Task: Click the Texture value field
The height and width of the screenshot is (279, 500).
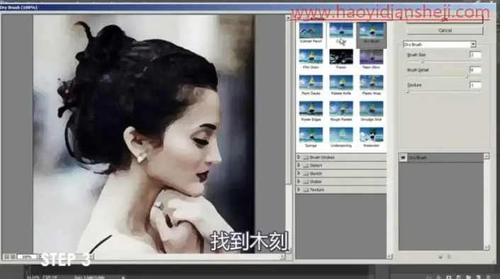Action: 475,85
